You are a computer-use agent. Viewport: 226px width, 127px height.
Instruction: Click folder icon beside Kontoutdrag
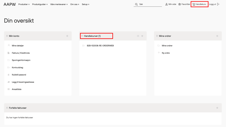tap(8, 68)
